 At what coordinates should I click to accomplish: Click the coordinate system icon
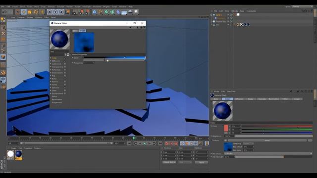click(x=67, y=12)
